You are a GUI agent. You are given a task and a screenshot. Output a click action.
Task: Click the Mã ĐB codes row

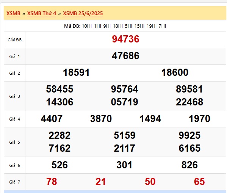click(115, 26)
